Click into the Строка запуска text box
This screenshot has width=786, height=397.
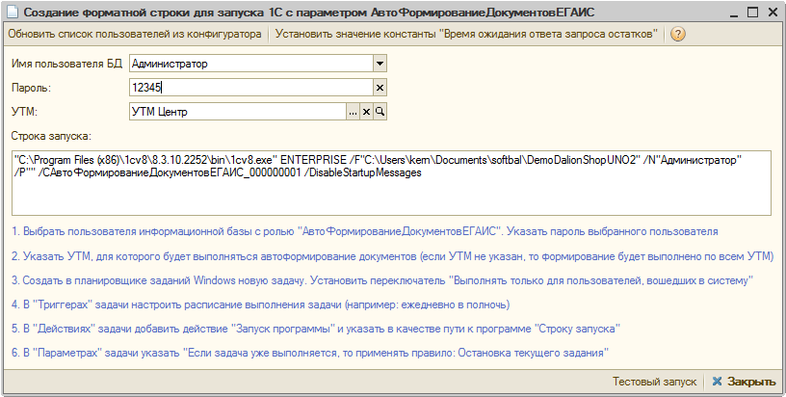click(391, 183)
